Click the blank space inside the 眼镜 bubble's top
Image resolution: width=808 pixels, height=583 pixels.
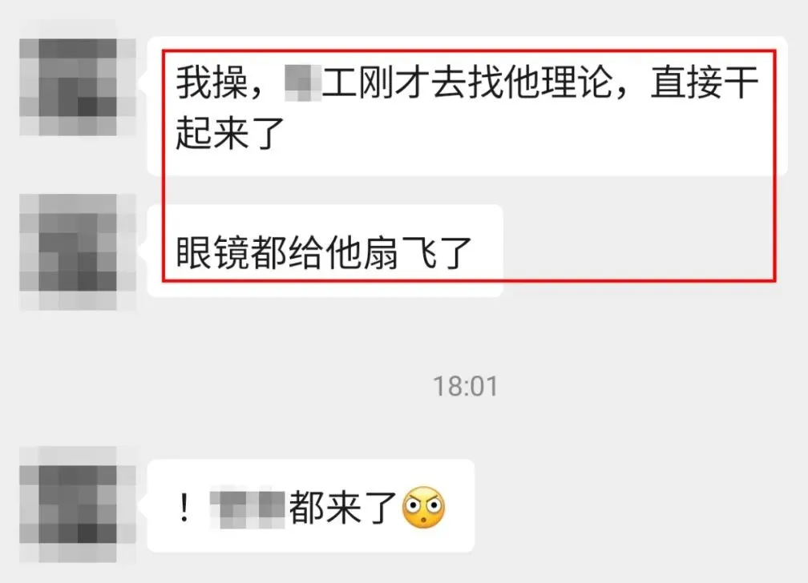point(325,219)
